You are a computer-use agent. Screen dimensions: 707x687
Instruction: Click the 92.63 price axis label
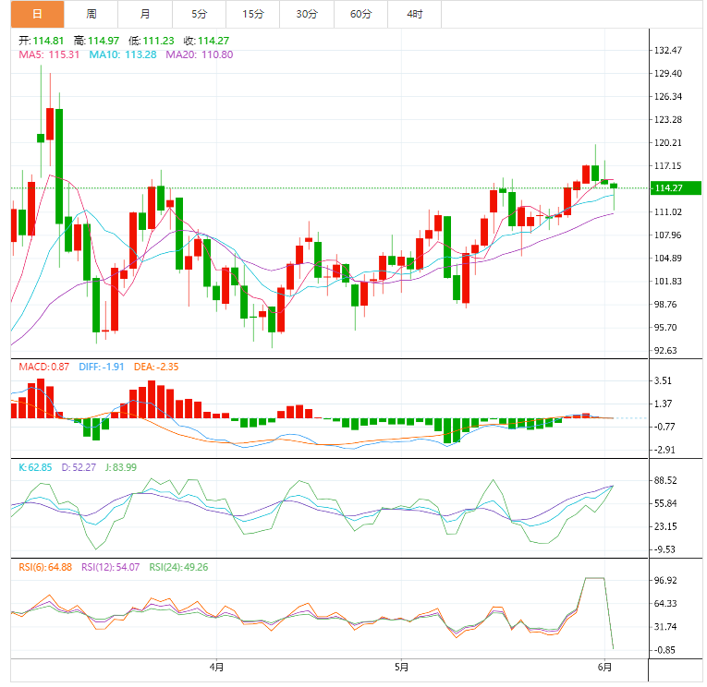[x=665, y=351]
